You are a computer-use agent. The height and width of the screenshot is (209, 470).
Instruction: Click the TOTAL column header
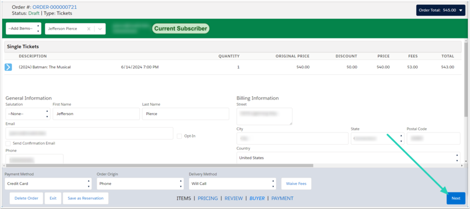pyautogui.click(x=447, y=56)
